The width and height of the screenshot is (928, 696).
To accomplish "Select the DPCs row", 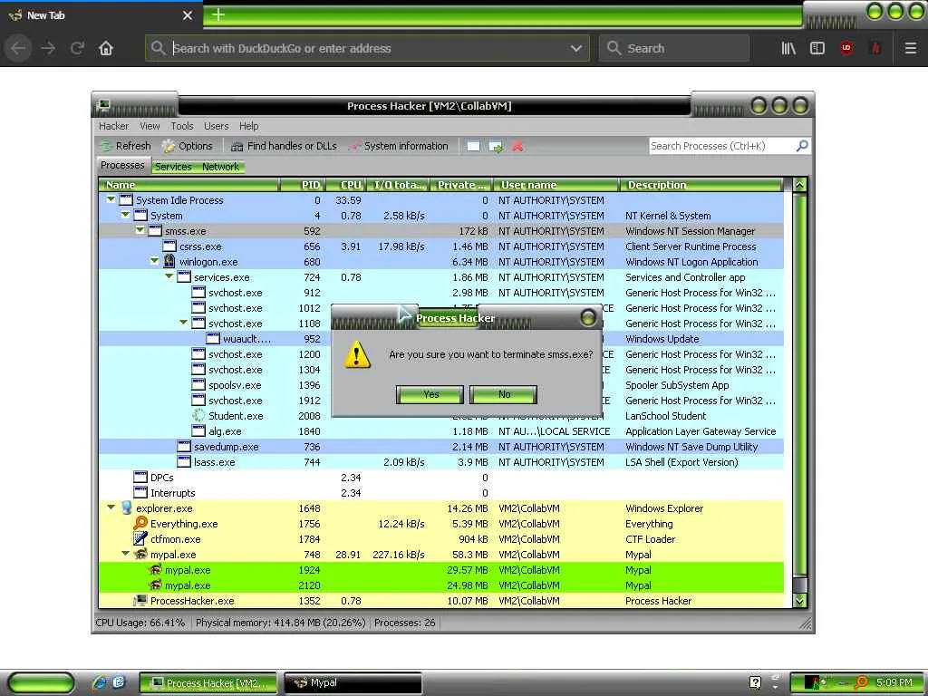I will tap(441, 477).
